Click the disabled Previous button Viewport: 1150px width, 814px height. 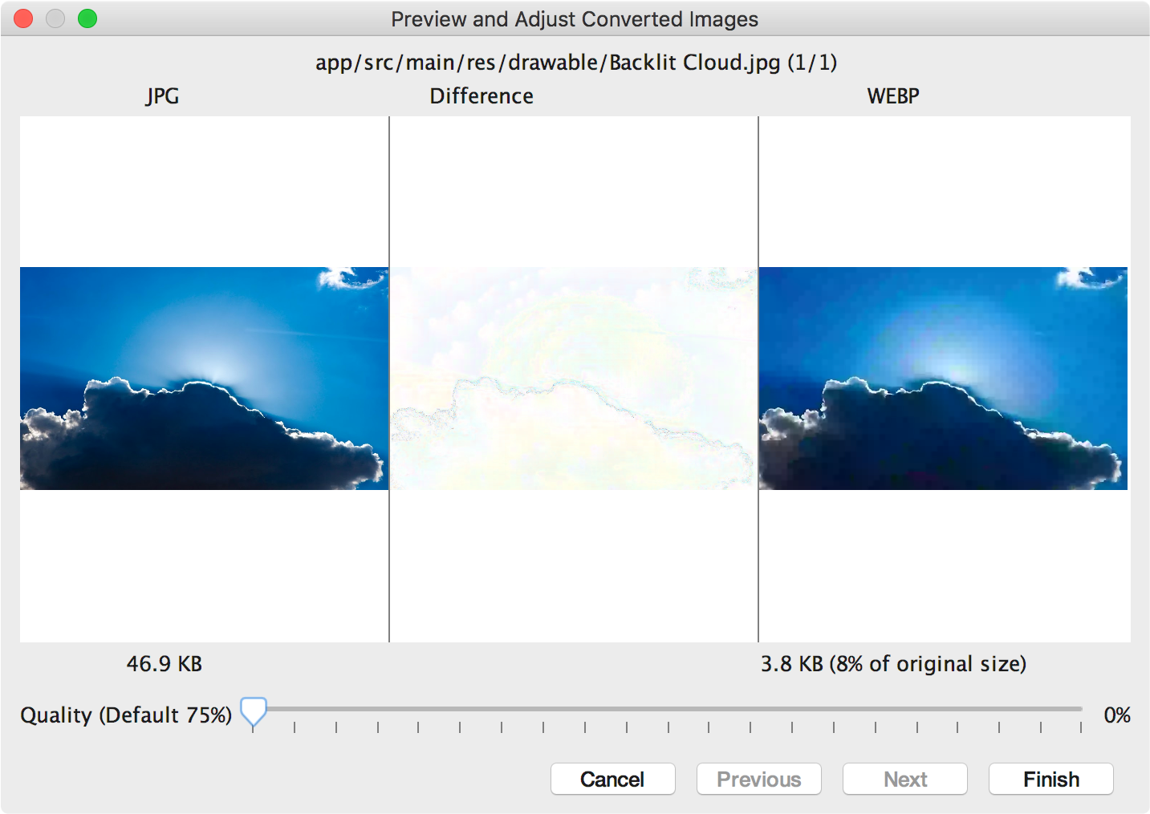[x=758, y=779]
